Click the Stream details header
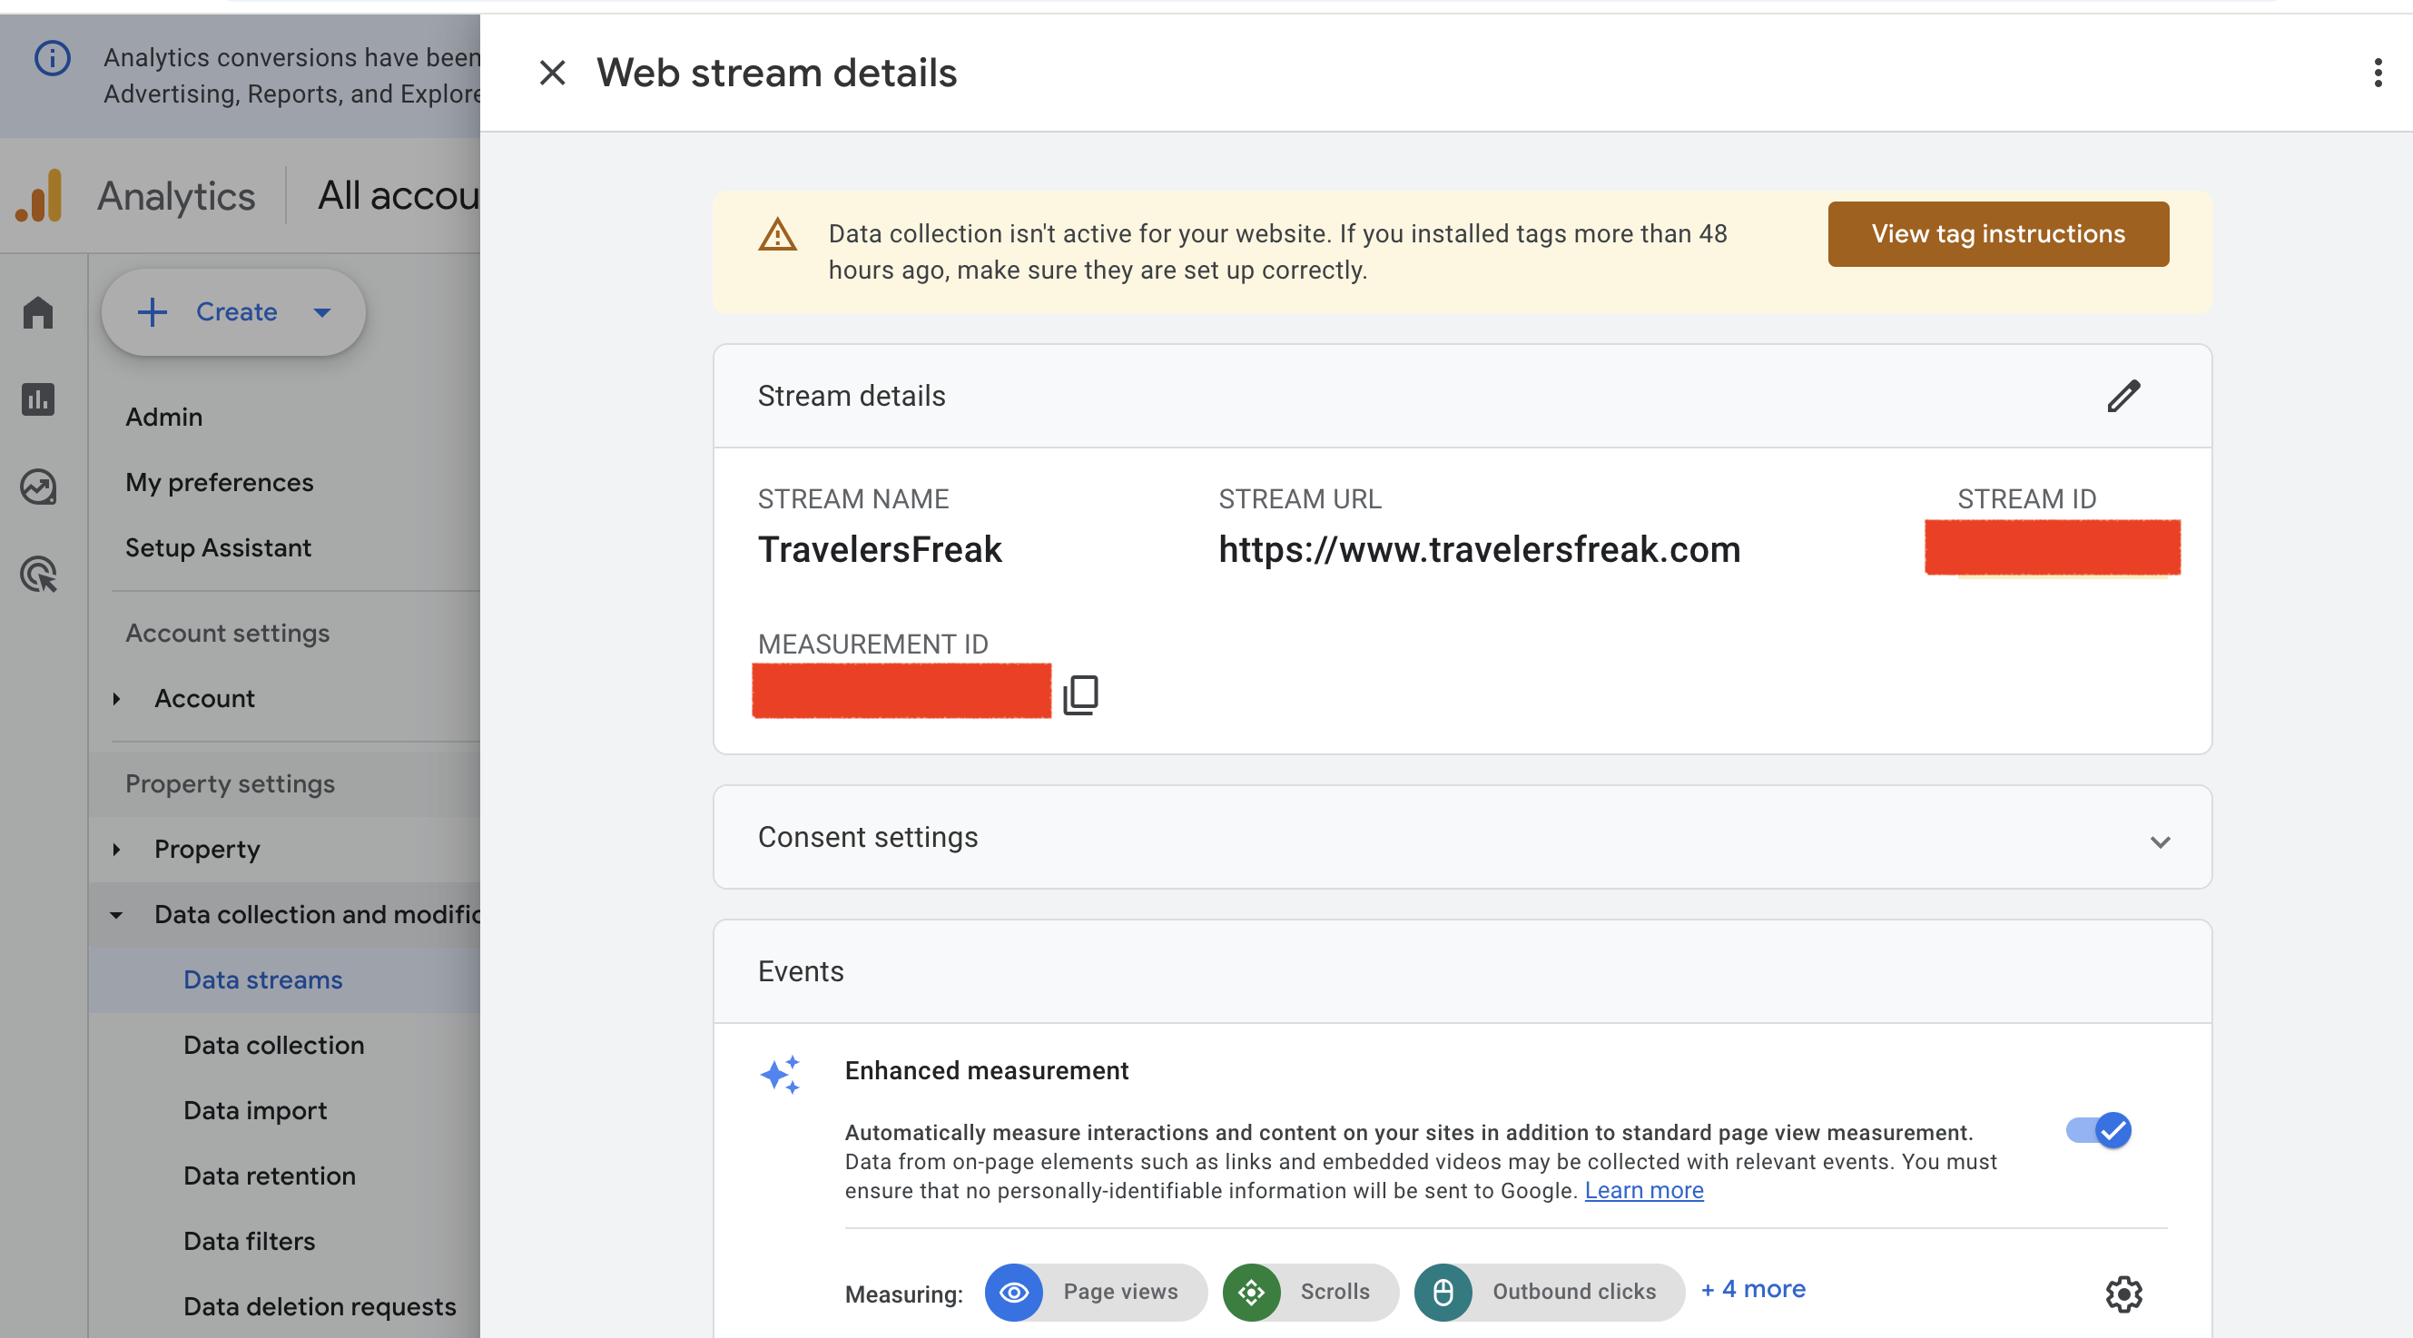Screen dimensions: 2413x1338 tap(852, 396)
